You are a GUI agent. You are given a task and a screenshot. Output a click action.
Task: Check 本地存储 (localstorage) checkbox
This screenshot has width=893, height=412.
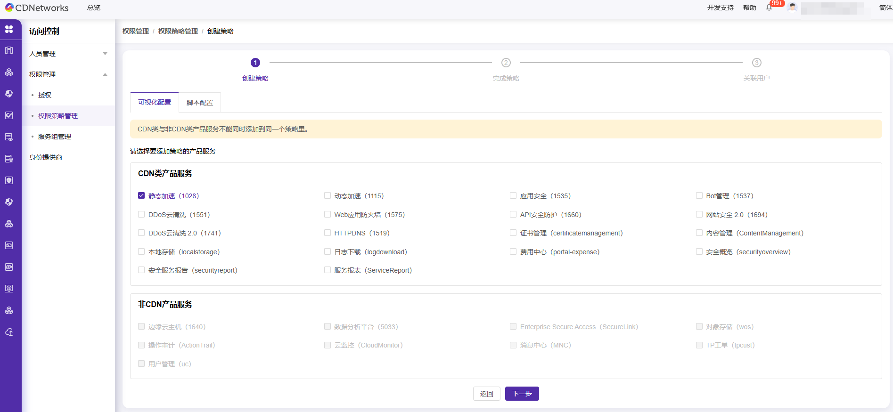click(141, 251)
